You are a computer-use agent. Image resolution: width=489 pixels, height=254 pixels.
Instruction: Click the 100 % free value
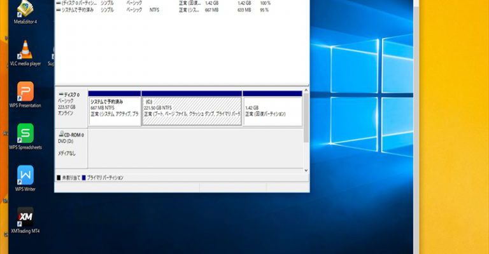pyautogui.click(x=266, y=3)
